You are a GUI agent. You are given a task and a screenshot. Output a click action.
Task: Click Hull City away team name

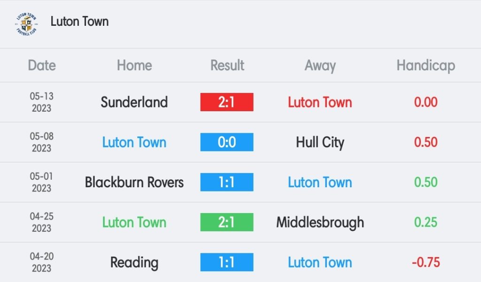[x=320, y=143]
